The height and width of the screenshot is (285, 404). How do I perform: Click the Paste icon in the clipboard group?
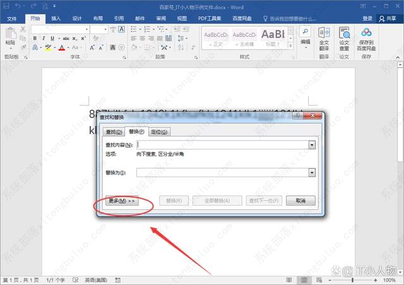click(x=11, y=35)
